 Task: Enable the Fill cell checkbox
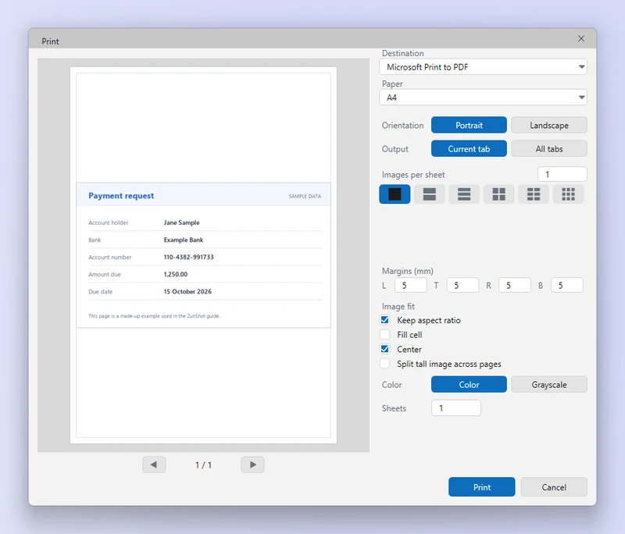pos(385,334)
